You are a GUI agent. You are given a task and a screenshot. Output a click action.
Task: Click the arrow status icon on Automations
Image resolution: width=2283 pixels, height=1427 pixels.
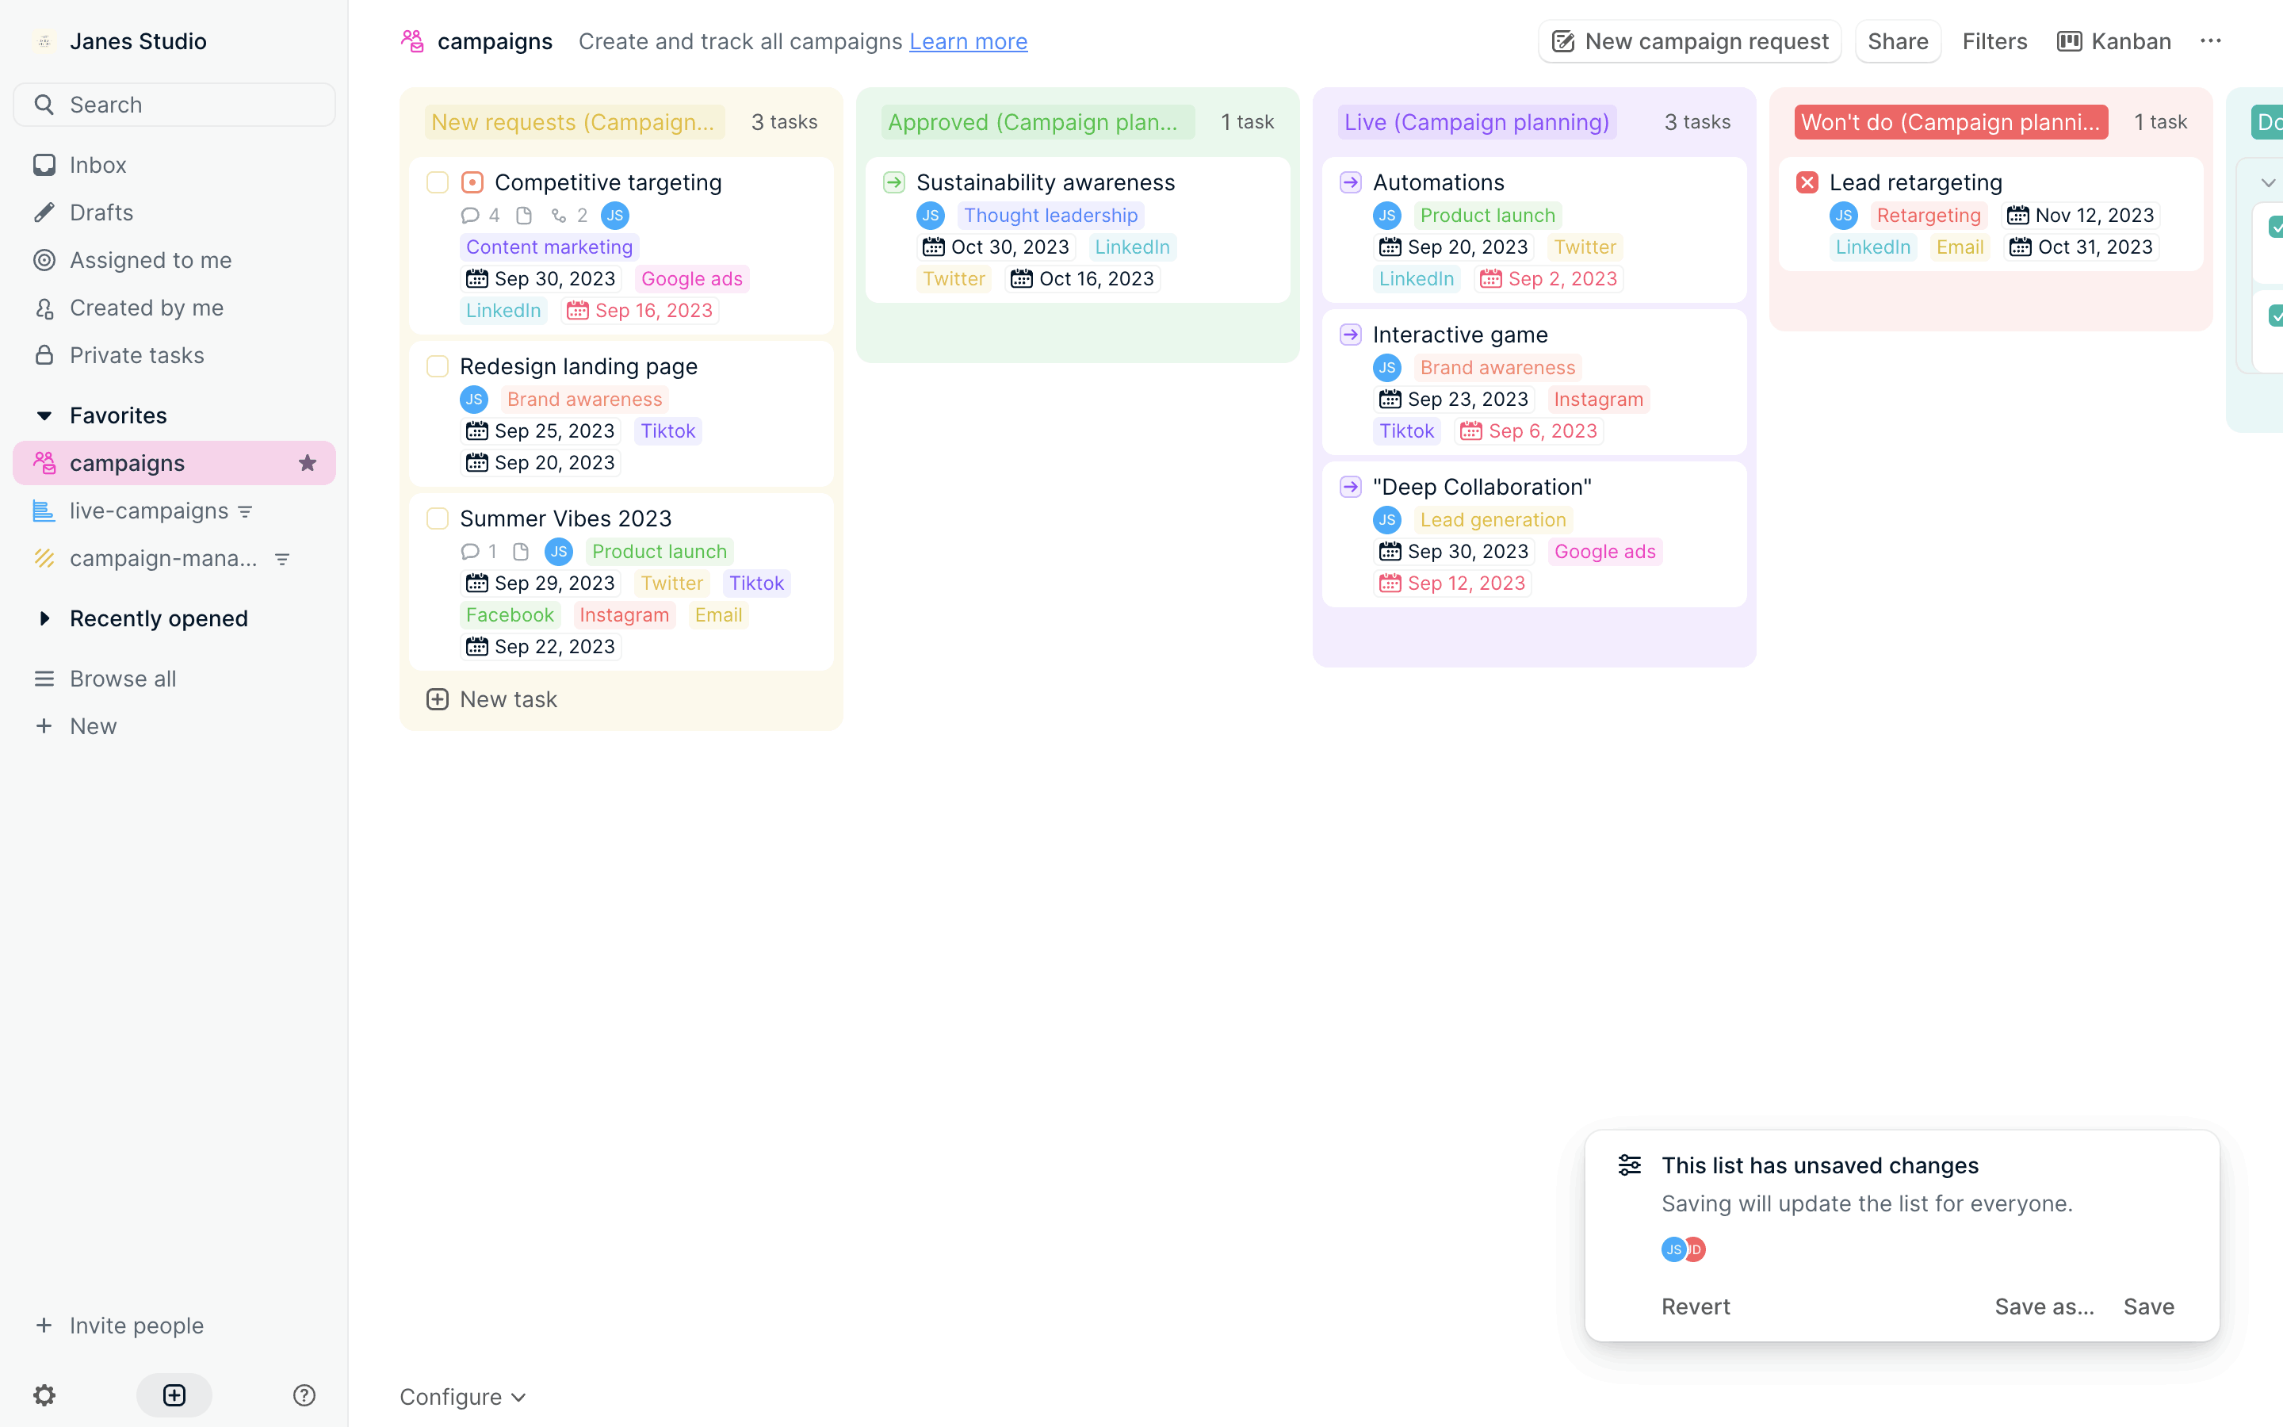(1350, 182)
